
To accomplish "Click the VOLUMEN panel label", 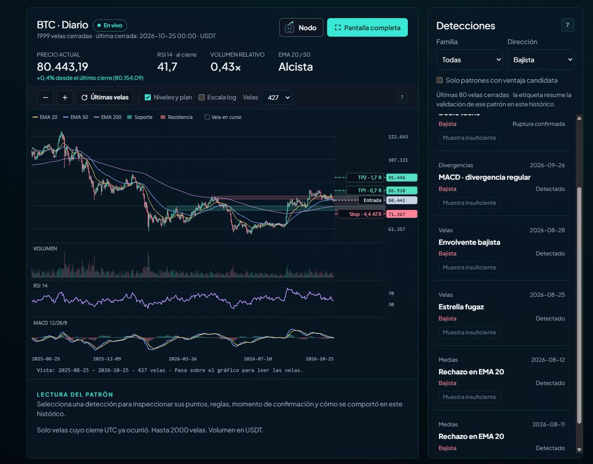I will click(x=45, y=248).
